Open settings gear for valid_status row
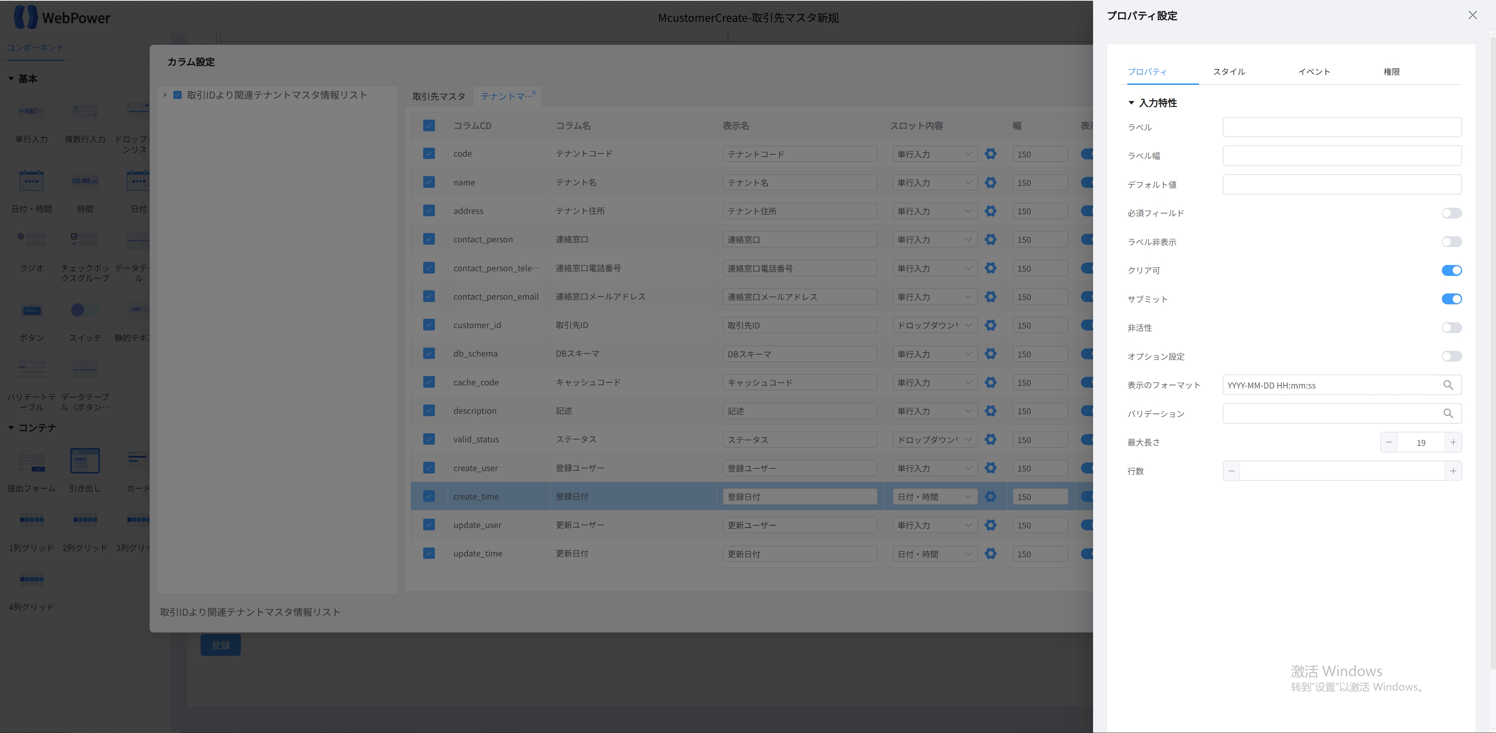Screen dimensions: 1496x733 click(x=991, y=440)
